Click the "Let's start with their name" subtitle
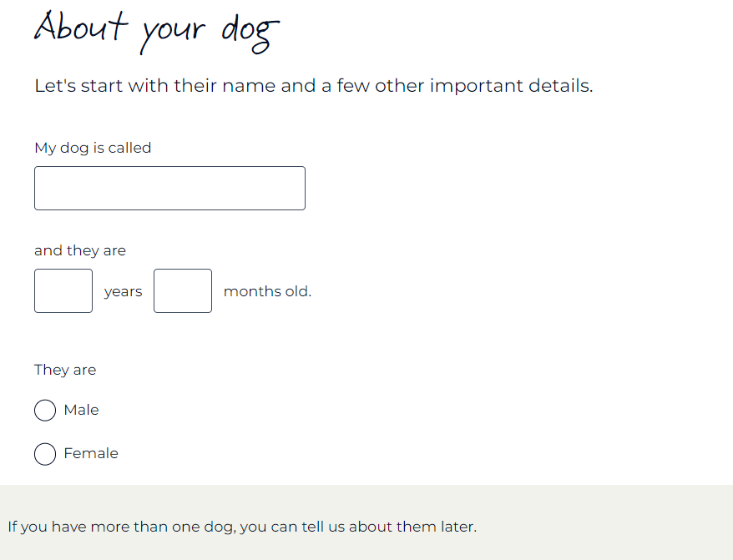This screenshot has height=560, width=733. click(x=314, y=86)
